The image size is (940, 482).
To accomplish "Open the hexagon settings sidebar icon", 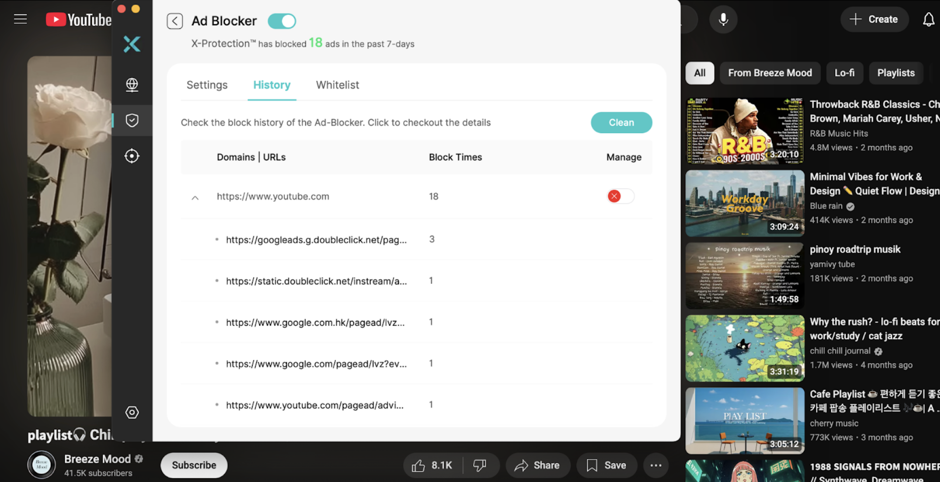I will pos(132,413).
